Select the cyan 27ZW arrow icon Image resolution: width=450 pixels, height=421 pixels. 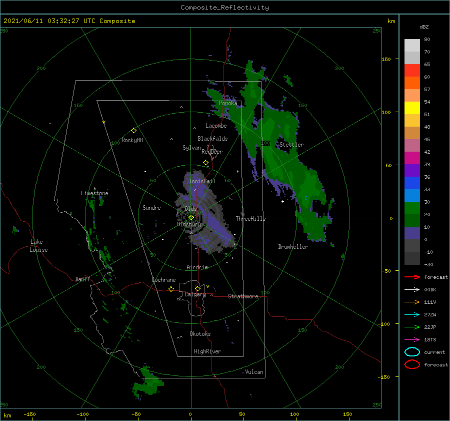point(412,315)
